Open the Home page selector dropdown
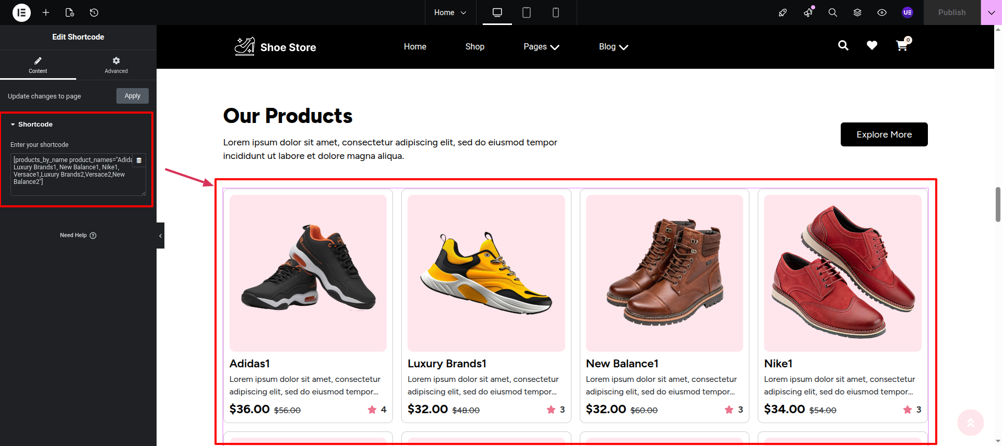Screen dimensions: 1002x446 click(x=450, y=13)
